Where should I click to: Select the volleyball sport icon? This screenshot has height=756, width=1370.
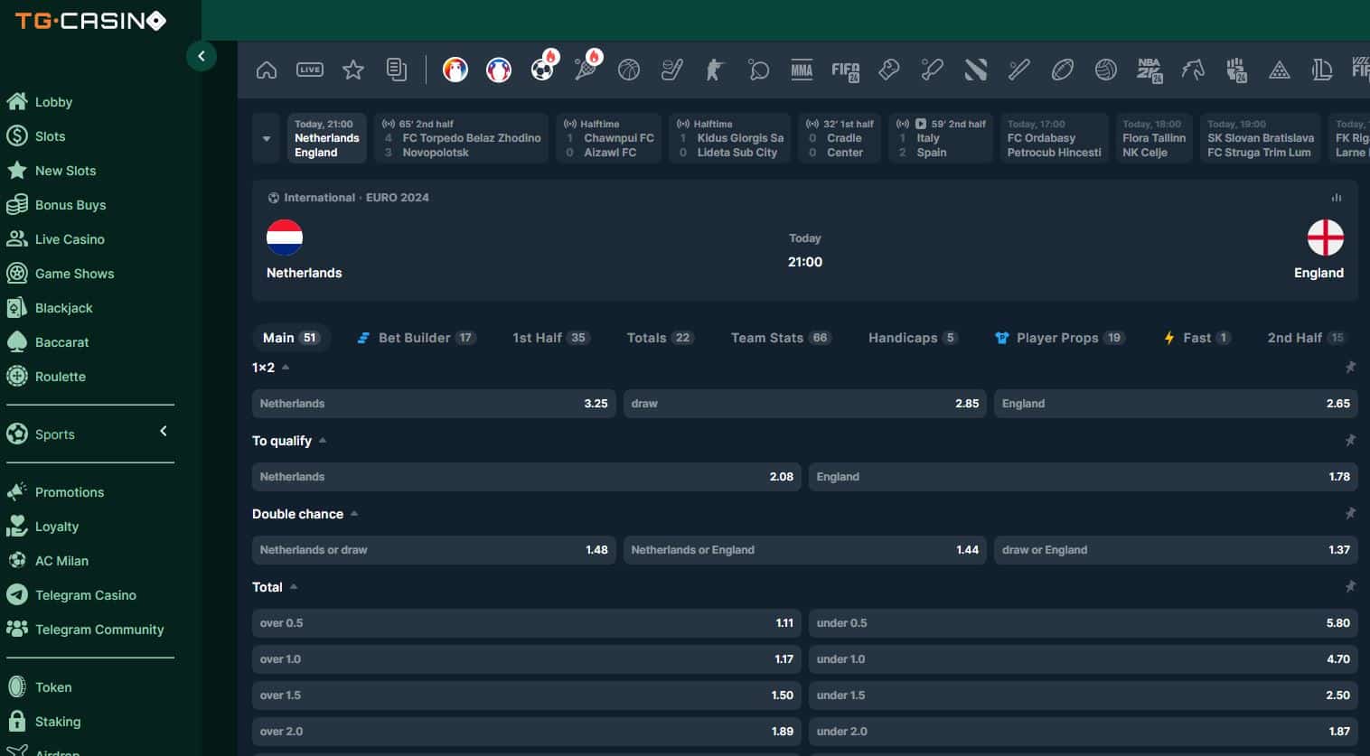pyautogui.click(x=1106, y=70)
